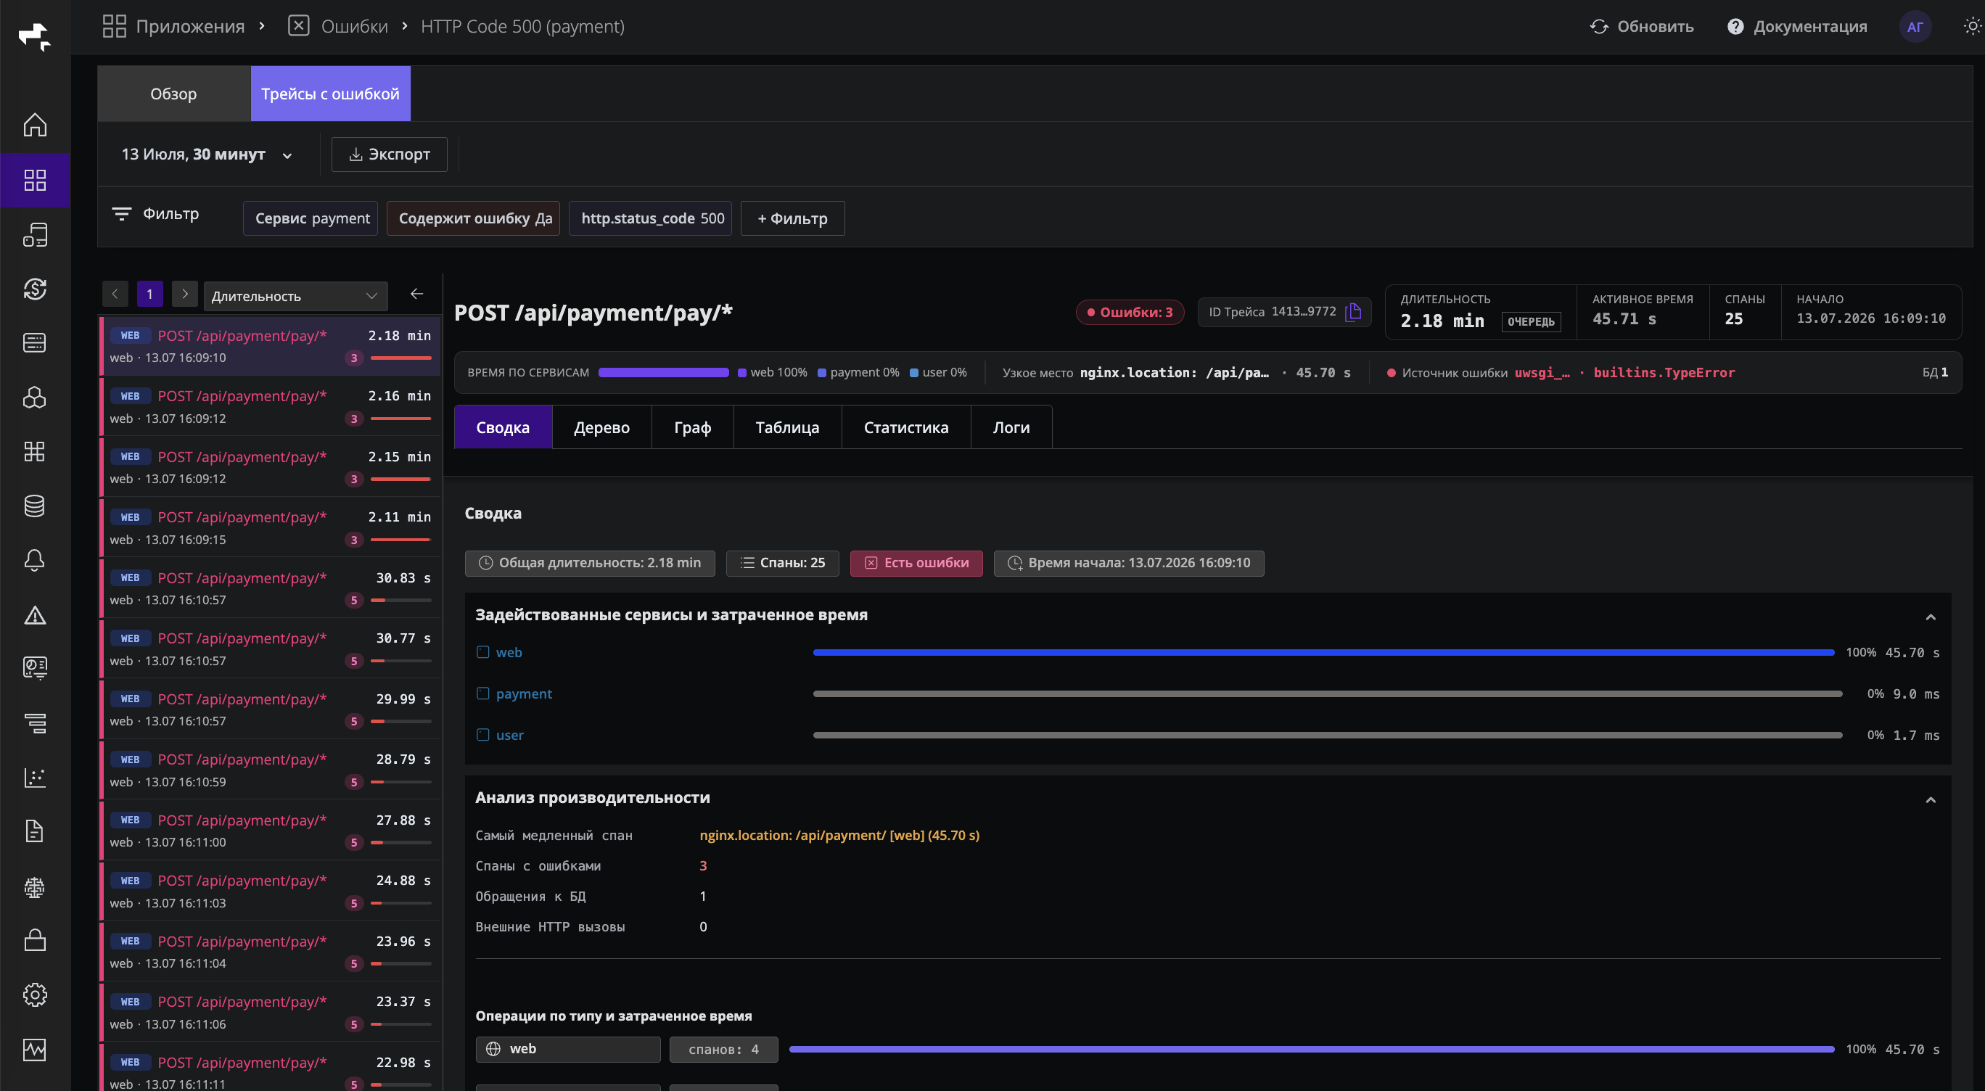1985x1091 pixels.
Task: Open the alerts bell icon in sidebar
Action: (x=35, y=560)
